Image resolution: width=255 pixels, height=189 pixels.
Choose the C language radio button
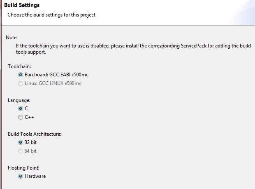[x=21, y=109]
